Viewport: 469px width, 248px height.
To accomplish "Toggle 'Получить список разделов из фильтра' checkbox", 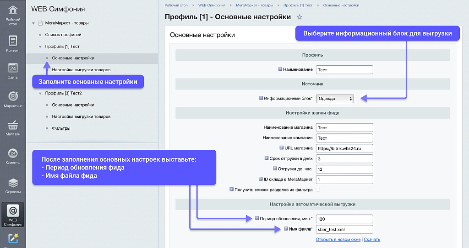I will click(318, 190).
